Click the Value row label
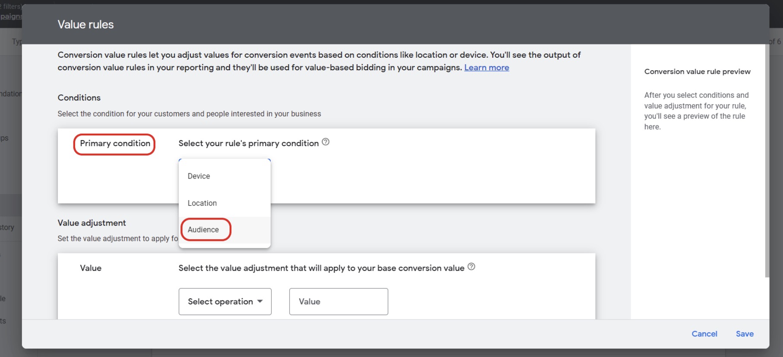The image size is (783, 357). tap(91, 268)
